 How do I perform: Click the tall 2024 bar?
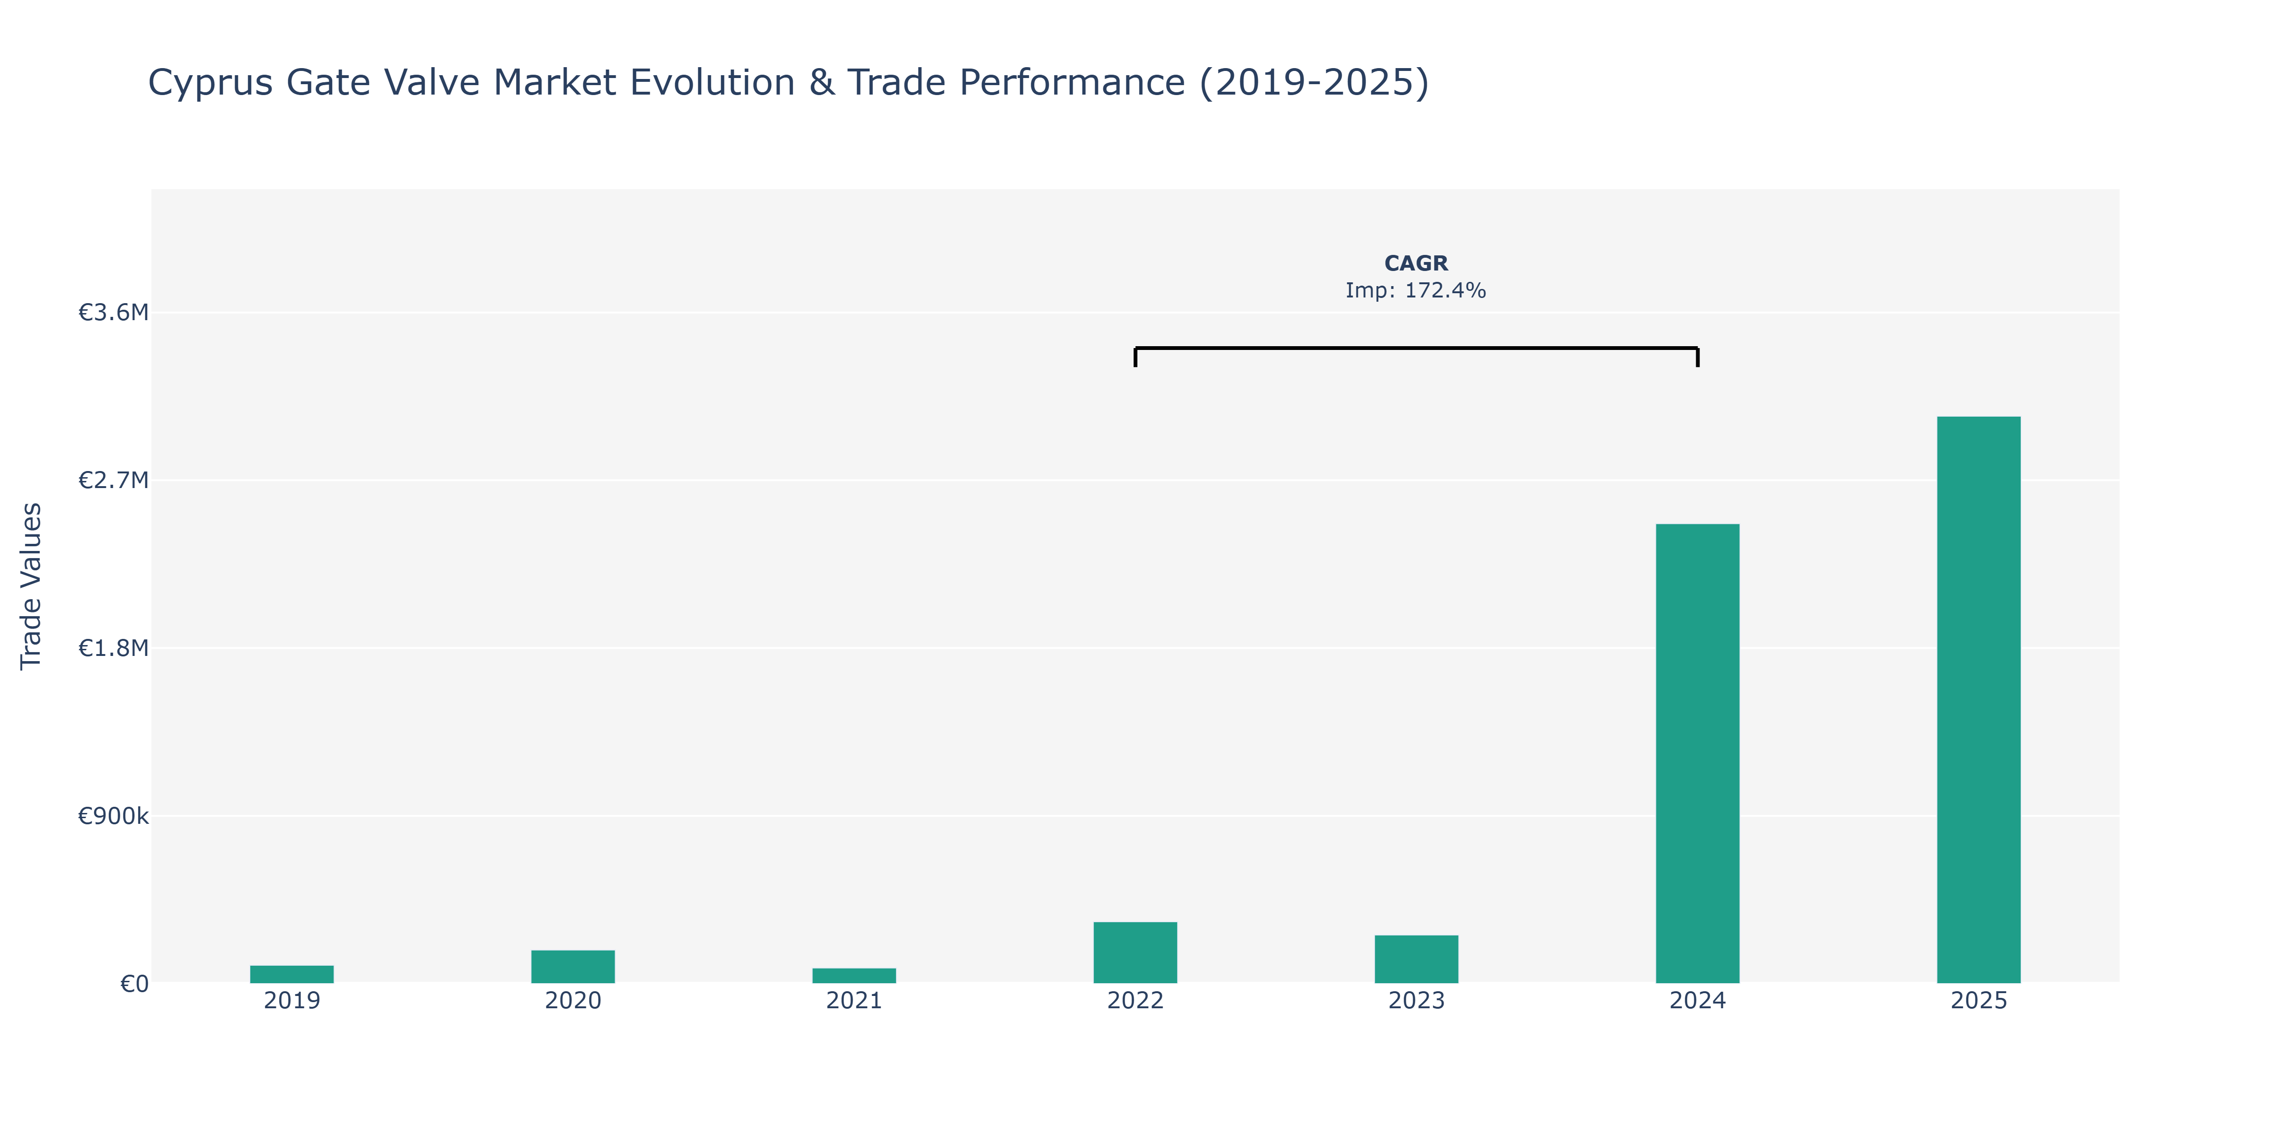(1698, 753)
